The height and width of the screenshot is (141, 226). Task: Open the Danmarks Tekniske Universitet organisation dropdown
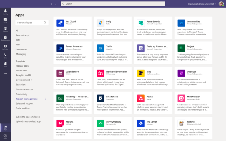click(202, 4)
